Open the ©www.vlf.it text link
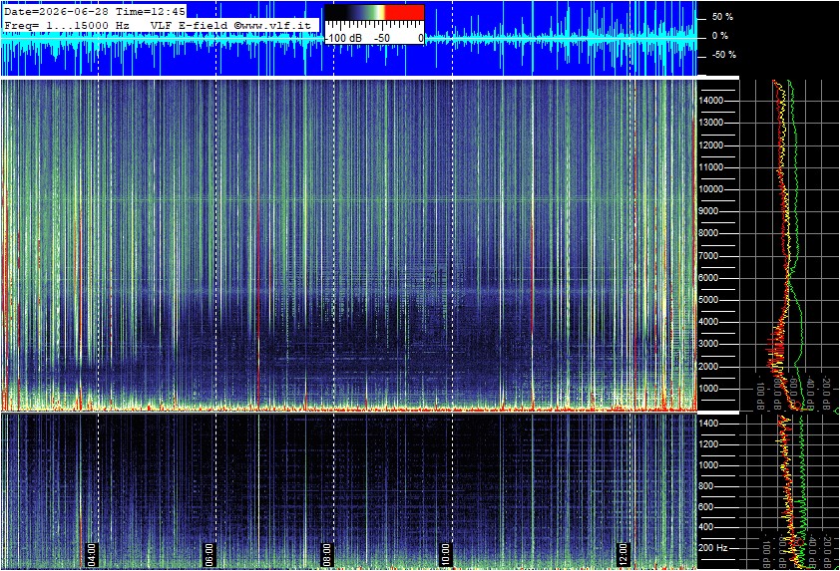The image size is (840, 571). pos(272,25)
